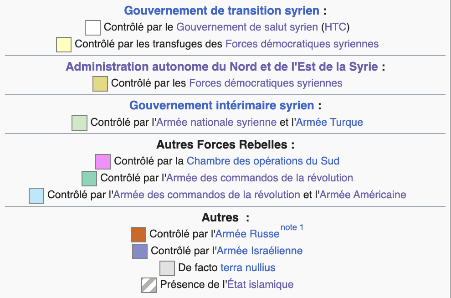Open the Gouvernement de salut syrien link
Image resolution: width=451 pixels, height=298 pixels.
[247, 27]
